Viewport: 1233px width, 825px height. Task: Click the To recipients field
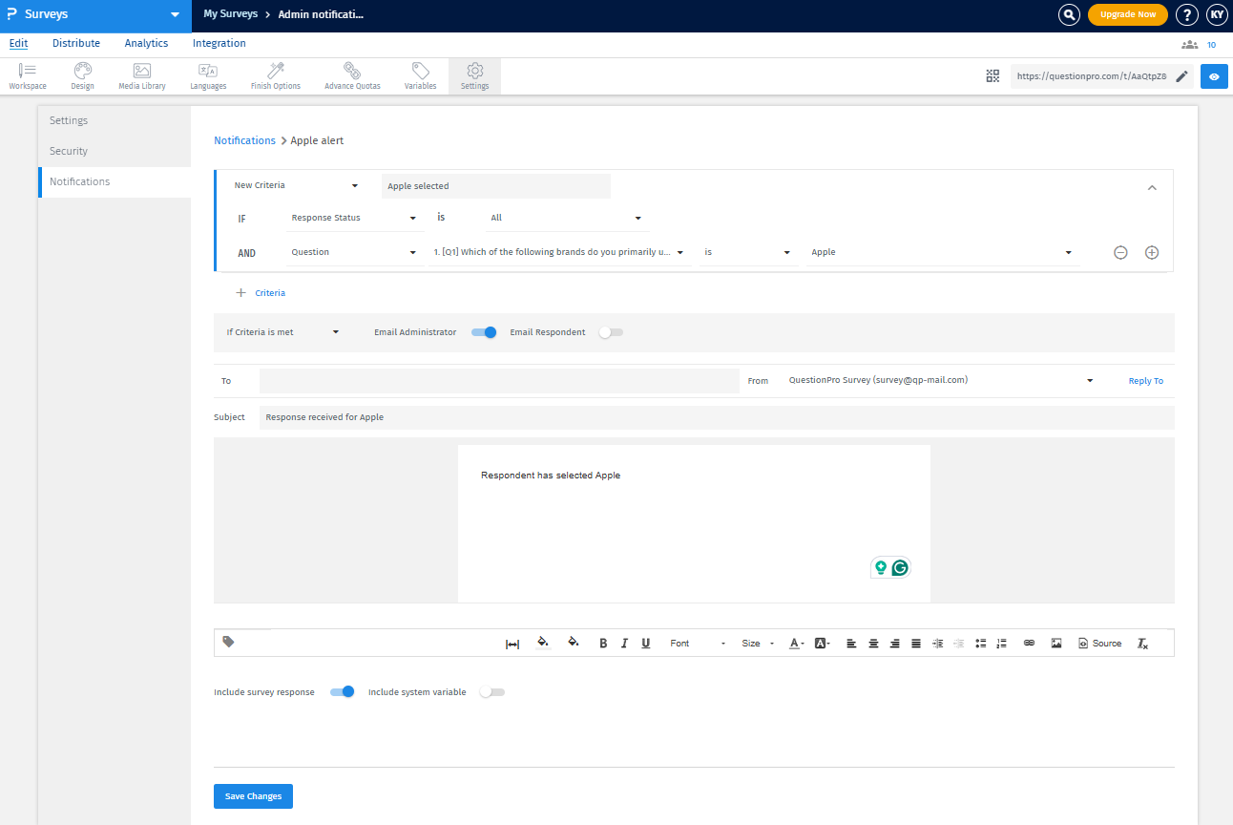498,380
